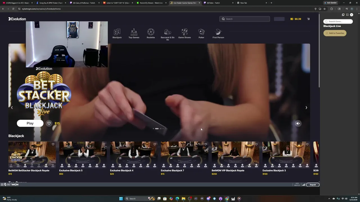
Task: Go back in browser history
Action: click(3, 9)
